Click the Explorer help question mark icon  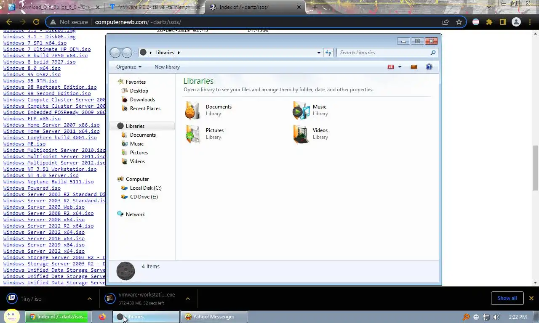point(429,67)
